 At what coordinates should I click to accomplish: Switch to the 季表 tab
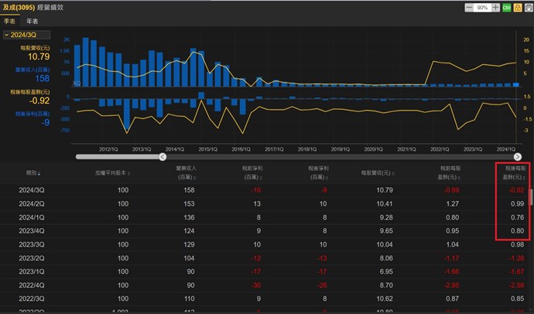coord(10,22)
